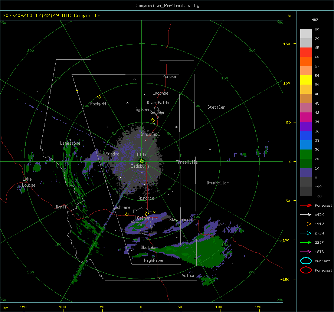Select the dark green 10–20 dBZ swatch
This screenshot has width=334, height=312.
click(306, 164)
